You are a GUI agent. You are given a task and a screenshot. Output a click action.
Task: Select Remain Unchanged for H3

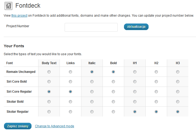click(x=178, y=72)
